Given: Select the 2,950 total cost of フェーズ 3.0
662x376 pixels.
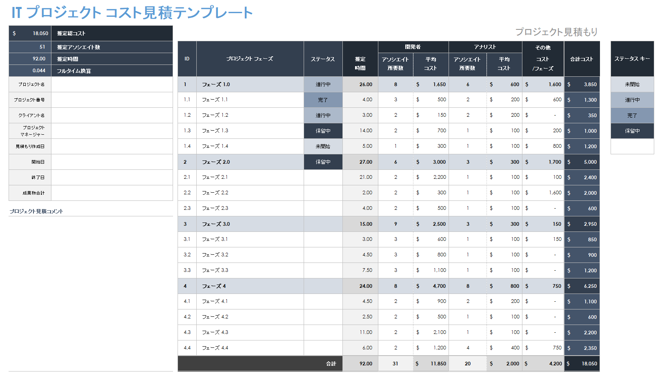Looking at the screenshot, I should point(582,224).
